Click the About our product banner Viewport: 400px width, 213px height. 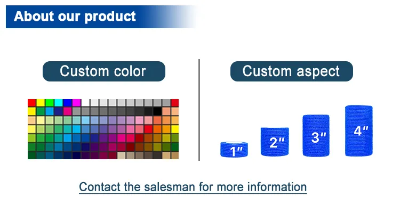(75, 17)
